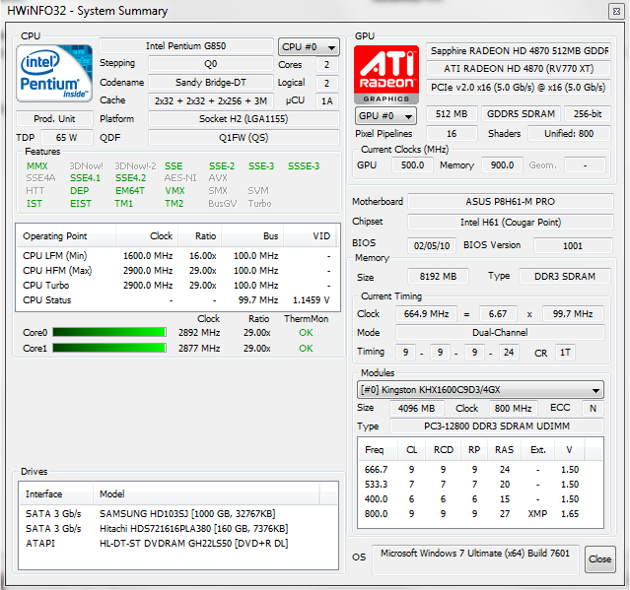Select the 533.3 frequency timing row
The height and width of the screenshot is (590, 630).
tap(480, 484)
